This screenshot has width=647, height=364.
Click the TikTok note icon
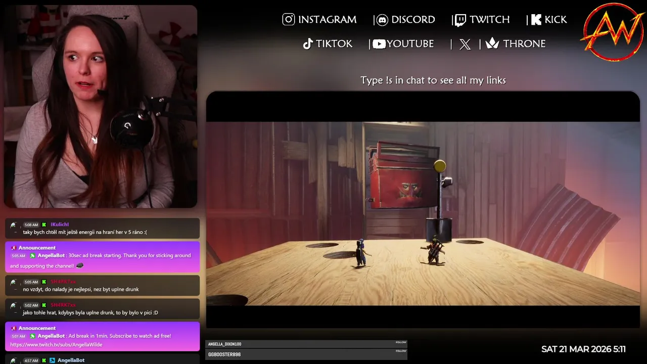point(308,44)
